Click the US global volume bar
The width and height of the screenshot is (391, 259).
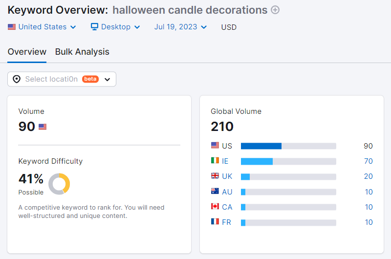click(288, 146)
